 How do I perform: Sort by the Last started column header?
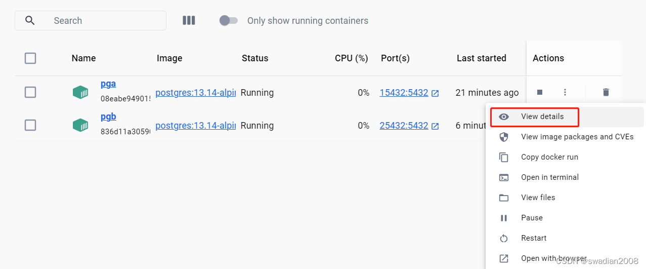481,58
